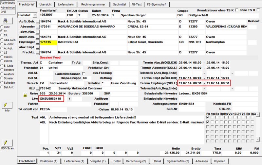The image size is (262, 165).
Task: Open lookup button next to Auftr.Geb.
Action: coord(37,22)
